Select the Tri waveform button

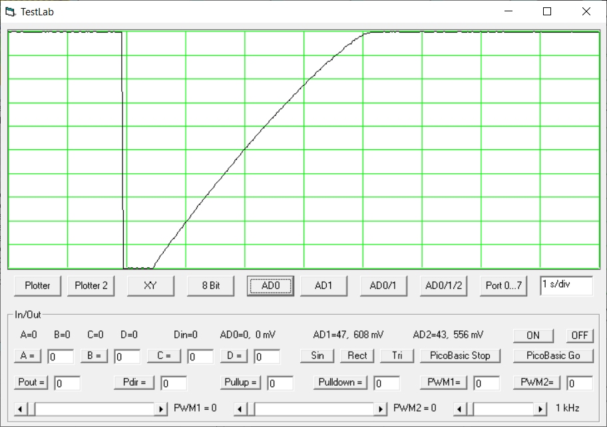coord(397,356)
